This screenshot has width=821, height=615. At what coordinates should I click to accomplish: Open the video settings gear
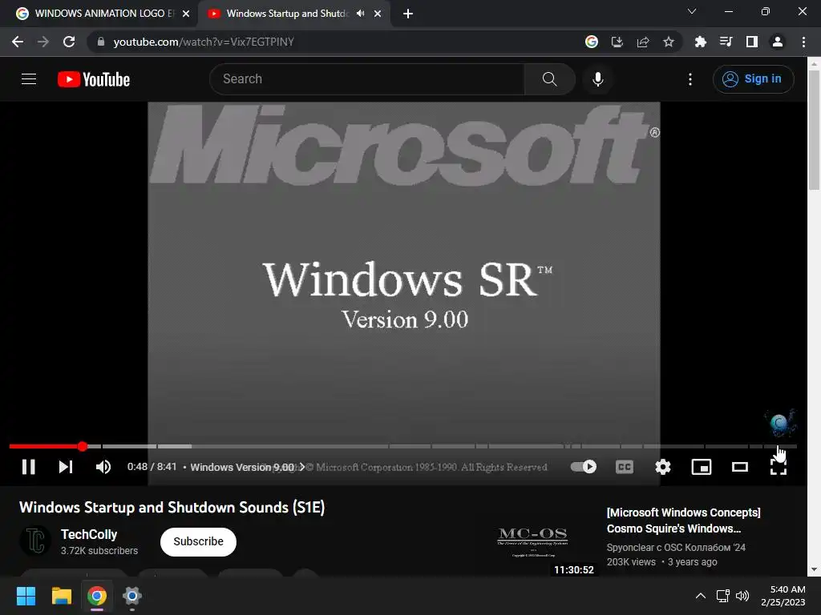(x=663, y=467)
